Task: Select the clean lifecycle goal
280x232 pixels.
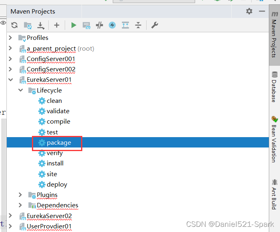Action: (x=54, y=100)
